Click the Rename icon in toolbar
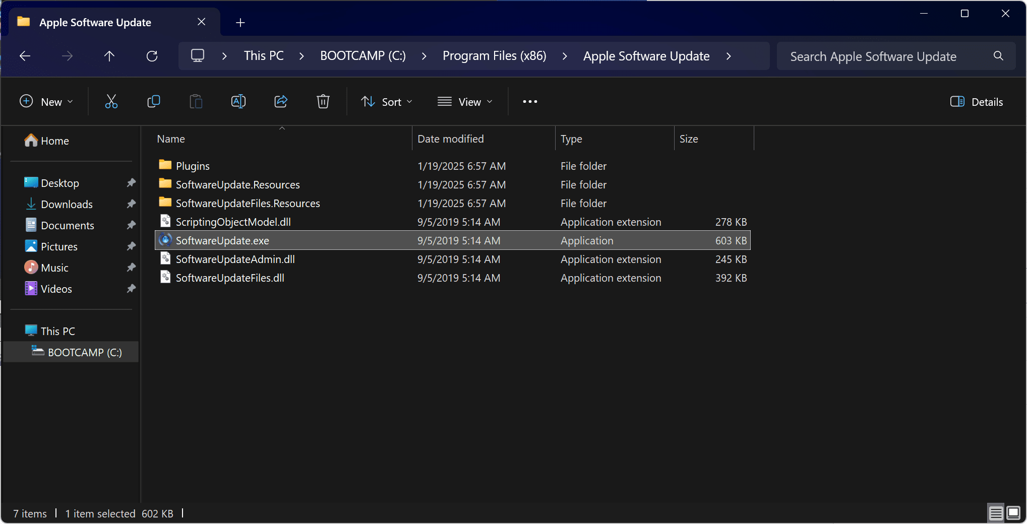The height and width of the screenshot is (524, 1027). 238,102
